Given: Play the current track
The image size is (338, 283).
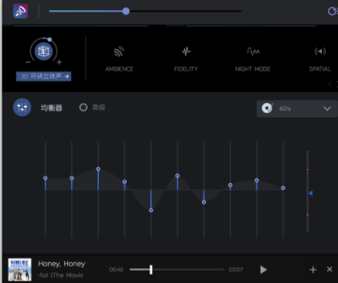Looking at the screenshot, I should tap(263, 270).
